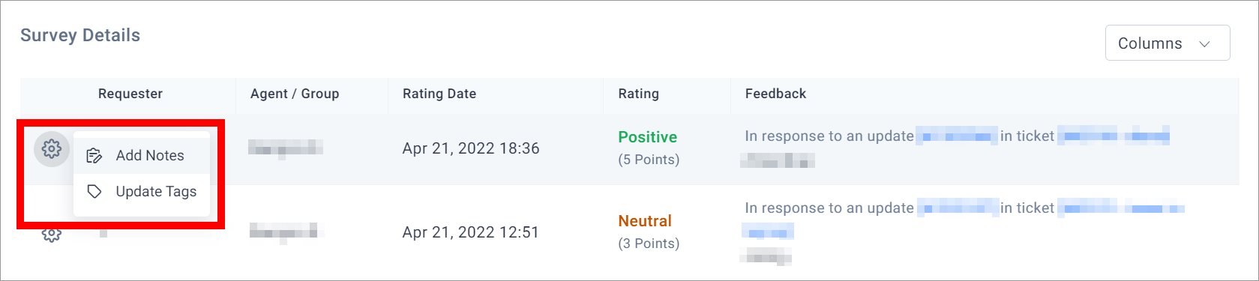
Task: Click the Survey Details heading
Action: point(80,35)
